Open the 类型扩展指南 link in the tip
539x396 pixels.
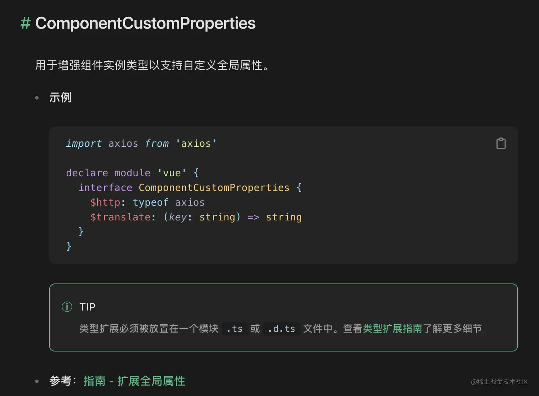pos(392,328)
